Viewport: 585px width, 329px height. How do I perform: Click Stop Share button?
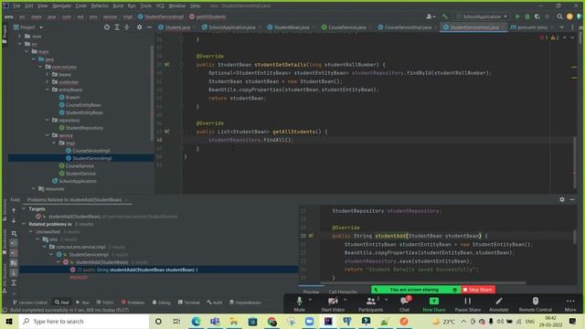click(x=478, y=290)
